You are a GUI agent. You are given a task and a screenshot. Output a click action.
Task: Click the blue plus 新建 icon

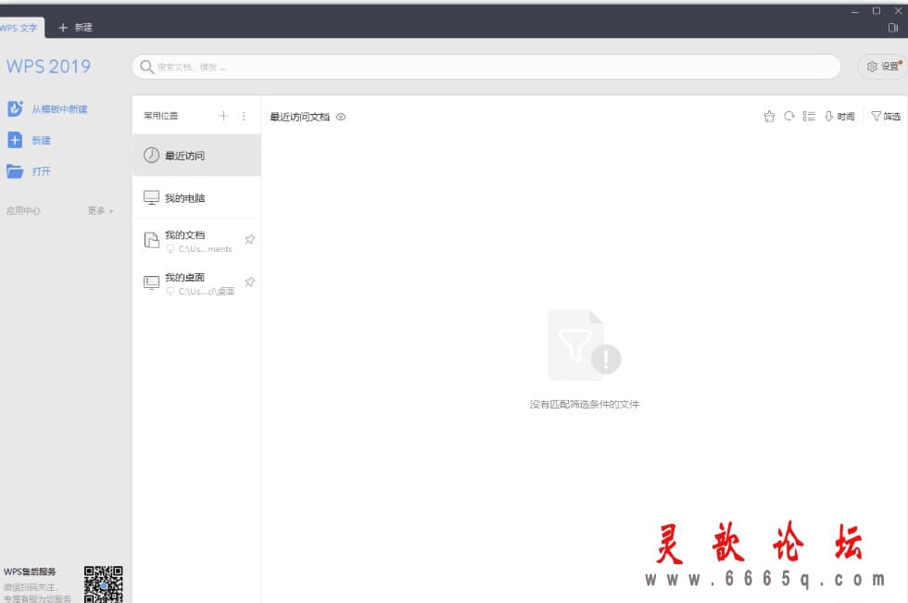15,140
